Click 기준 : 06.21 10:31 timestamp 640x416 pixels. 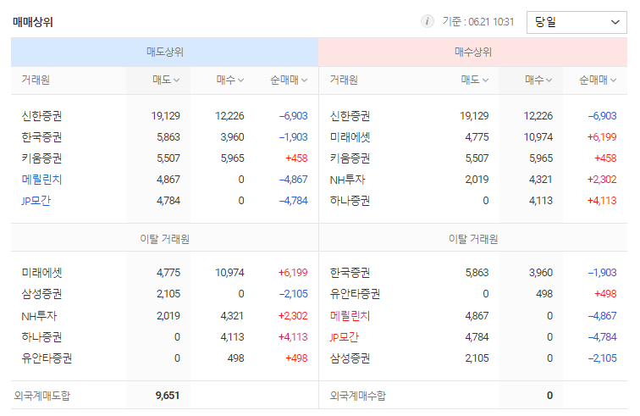coord(478,22)
